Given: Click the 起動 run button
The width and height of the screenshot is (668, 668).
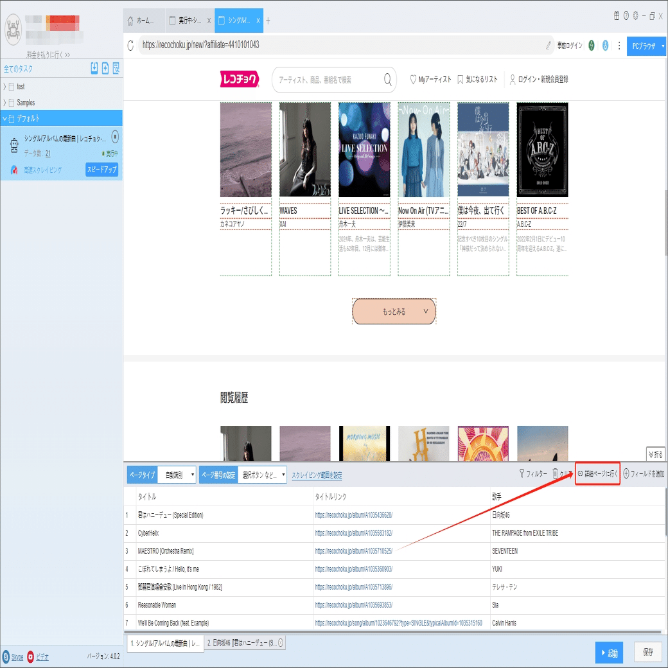Looking at the screenshot, I should [609, 653].
